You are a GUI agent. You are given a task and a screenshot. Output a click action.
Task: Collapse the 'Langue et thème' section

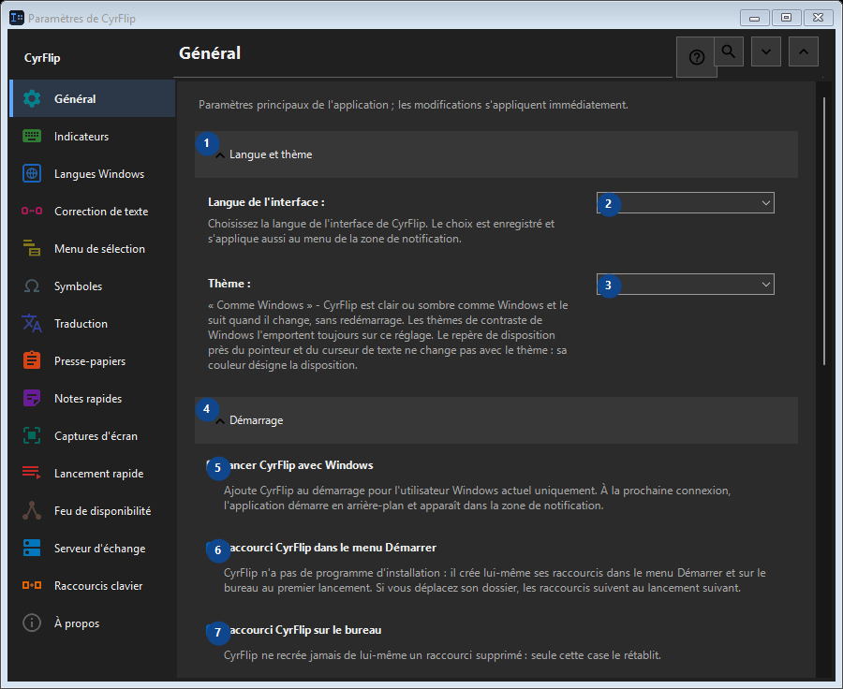495,154
